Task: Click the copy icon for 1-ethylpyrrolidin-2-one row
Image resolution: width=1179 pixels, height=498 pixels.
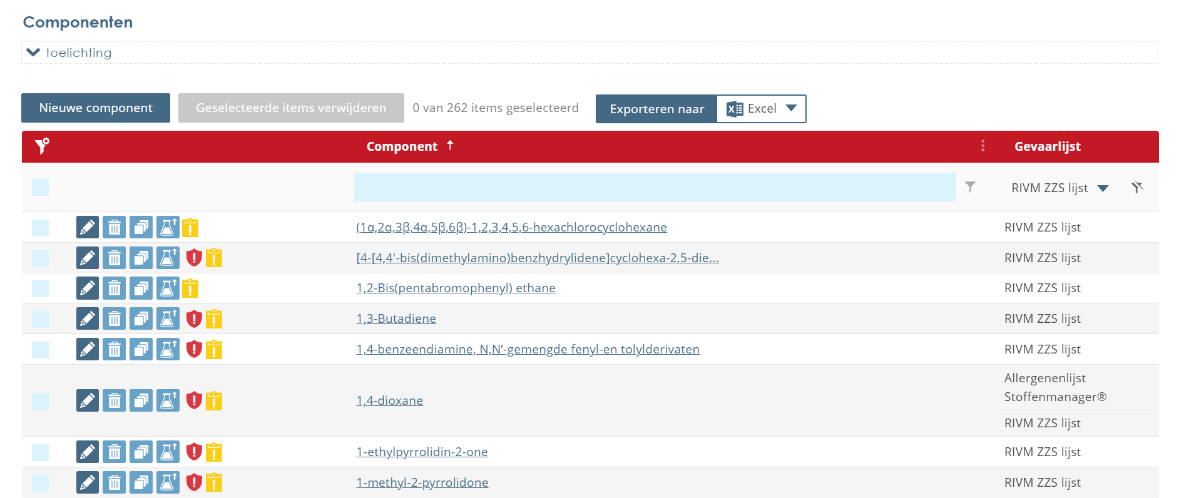Action: tap(141, 452)
